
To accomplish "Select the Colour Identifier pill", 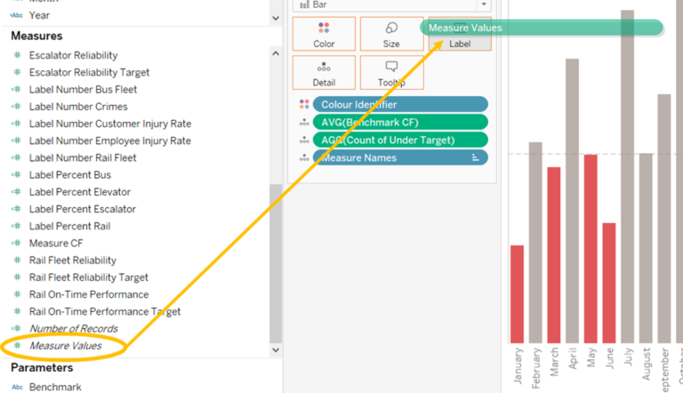I will click(x=400, y=105).
